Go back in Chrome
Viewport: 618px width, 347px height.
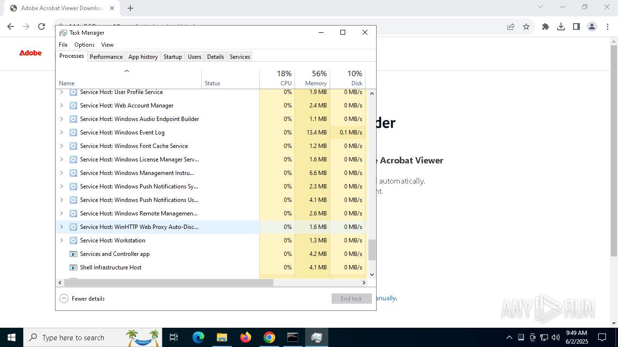click(x=11, y=27)
